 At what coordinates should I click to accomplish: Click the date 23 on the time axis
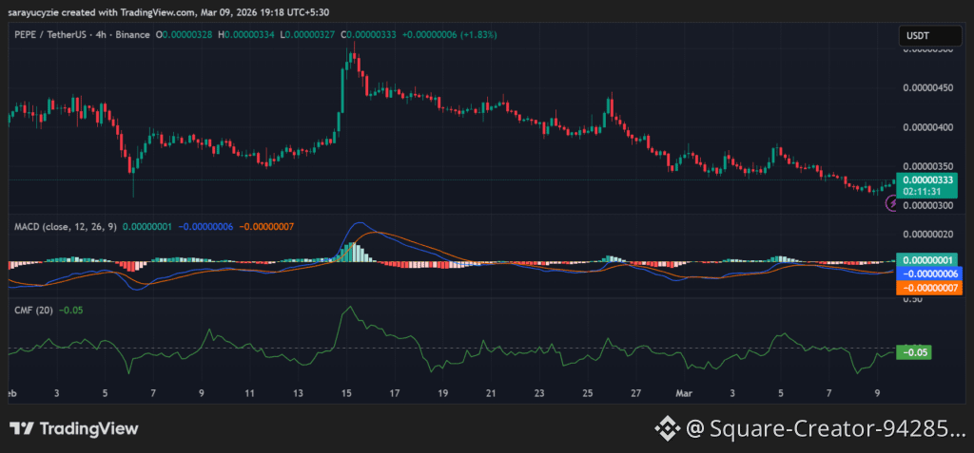tap(540, 393)
